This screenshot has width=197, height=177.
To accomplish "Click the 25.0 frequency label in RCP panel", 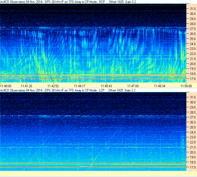I will (x=193, y=39).
